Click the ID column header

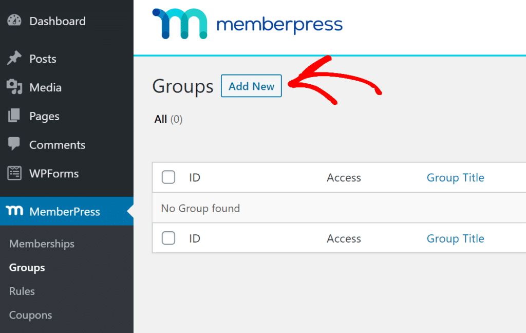[x=194, y=177]
